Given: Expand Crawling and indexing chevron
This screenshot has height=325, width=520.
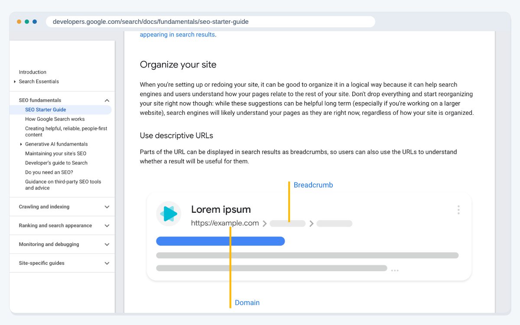Looking at the screenshot, I should (x=107, y=207).
